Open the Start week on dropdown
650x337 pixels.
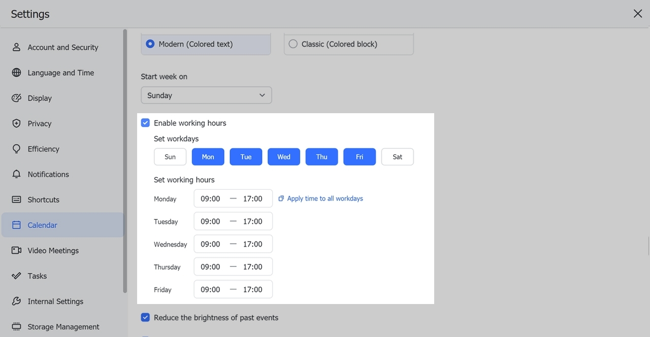(x=206, y=95)
